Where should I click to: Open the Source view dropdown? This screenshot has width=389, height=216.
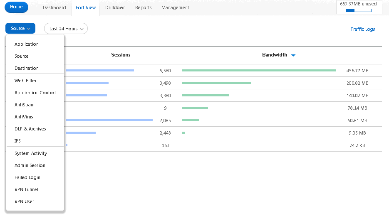[x=20, y=28]
